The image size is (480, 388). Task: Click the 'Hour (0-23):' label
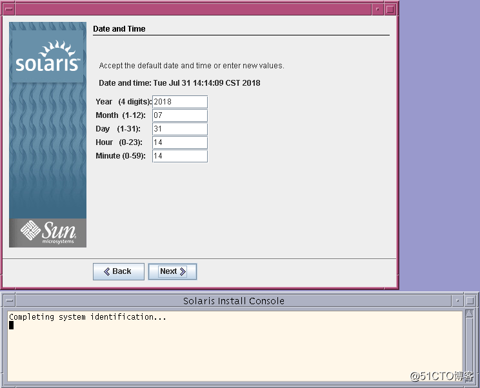click(x=119, y=142)
